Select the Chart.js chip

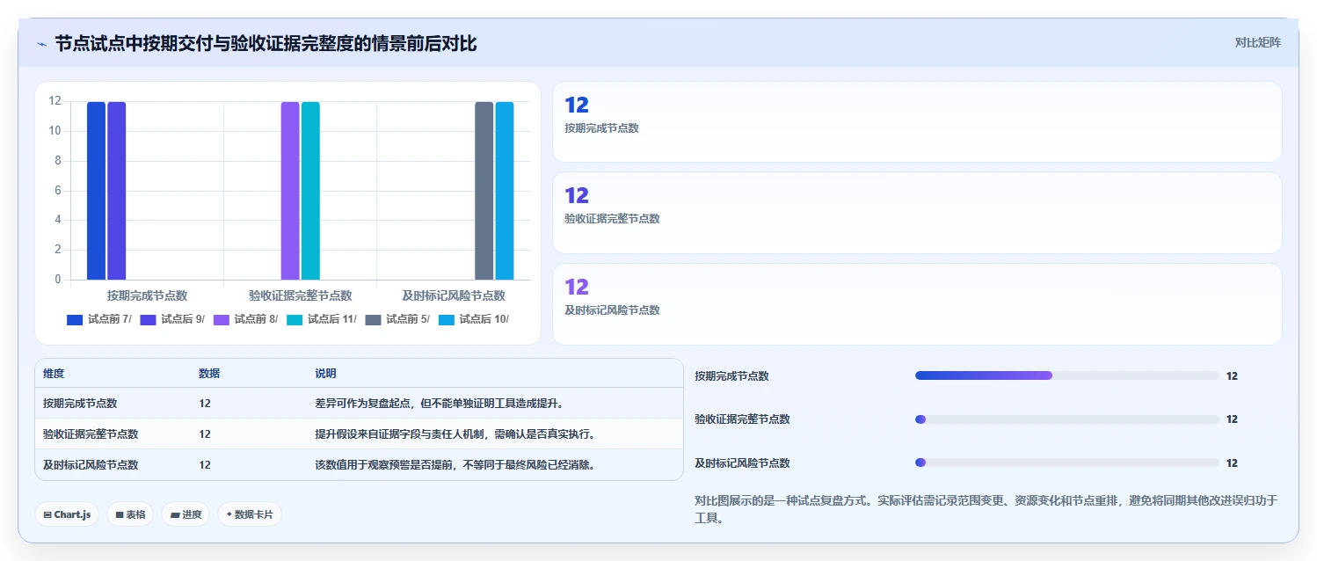67,514
